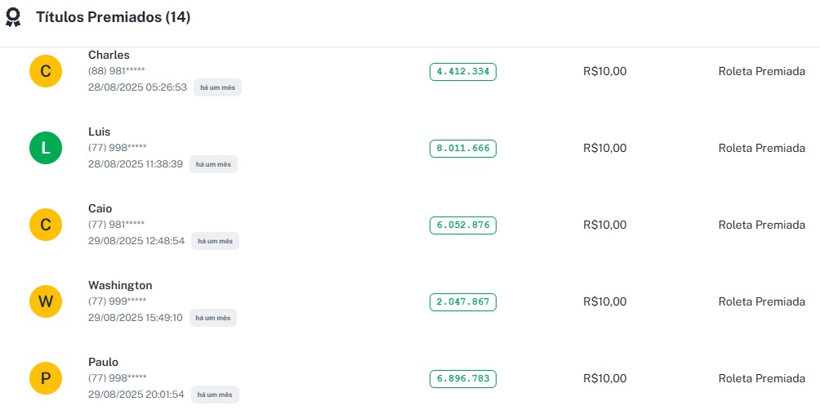Viewport: 820px width, 415px height.
Task: Click the R$10,00 prize value in Luis's row
Action: tap(604, 148)
